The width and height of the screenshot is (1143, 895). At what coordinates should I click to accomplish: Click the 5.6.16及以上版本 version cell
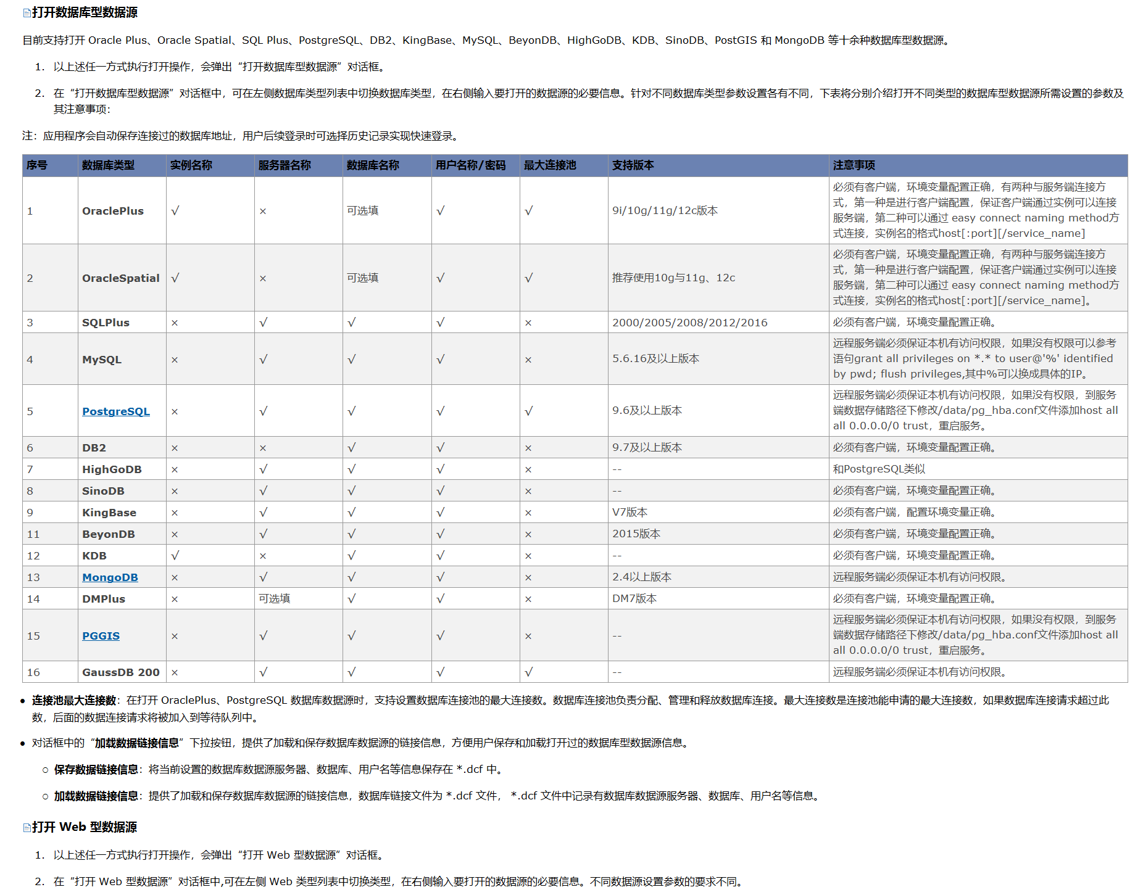click(x=718, y=360)
